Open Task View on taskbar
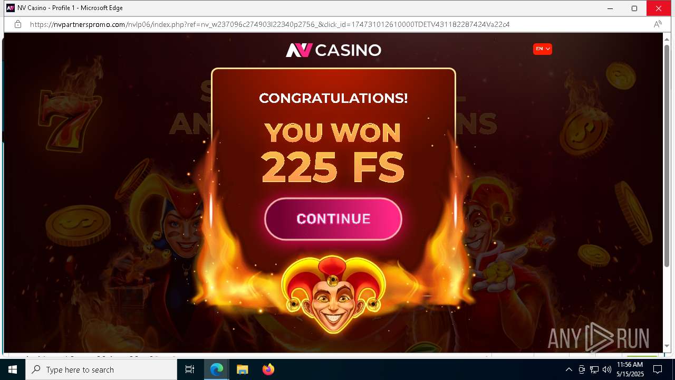The width and height of the screenshot is (675, 380). coord(190,369)
